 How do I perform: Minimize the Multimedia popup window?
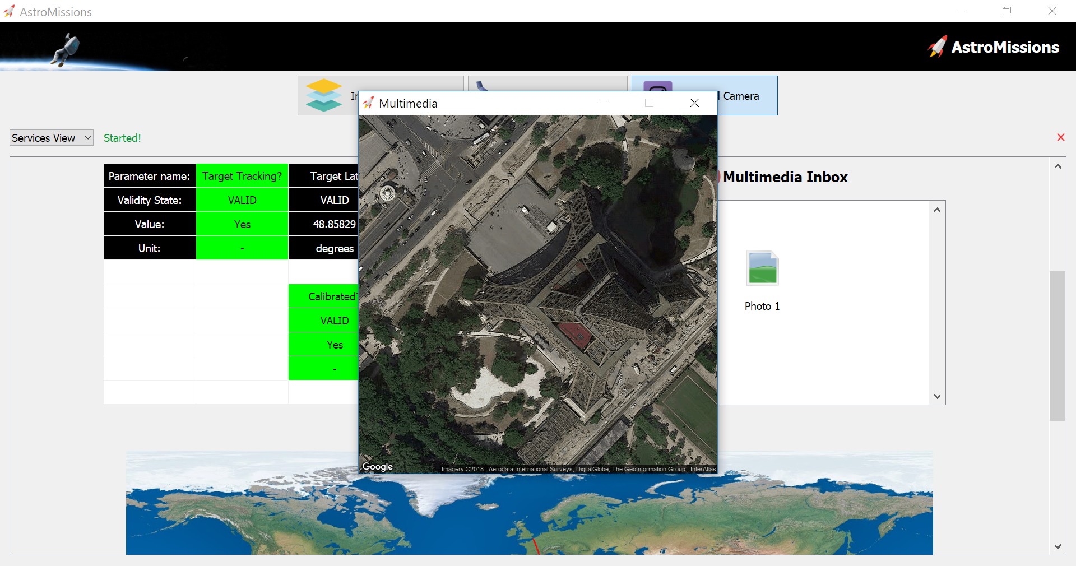tap(604, 103)
